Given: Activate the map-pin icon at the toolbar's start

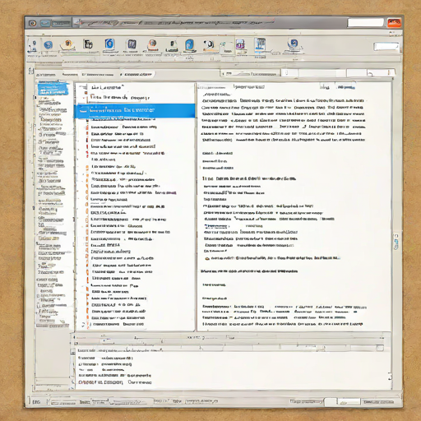Looking at the screenshot, I should (x=33, y=46).
